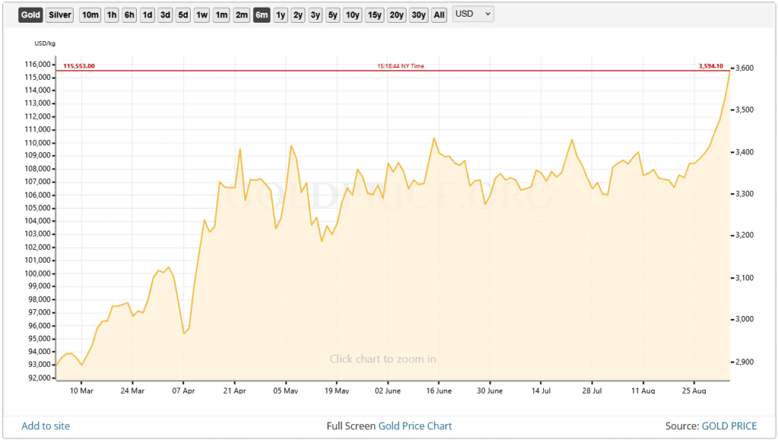Show 30y historical range
The width and height of the screenshot is (778, 440).
pyautogui.click(x=419, y=14)
